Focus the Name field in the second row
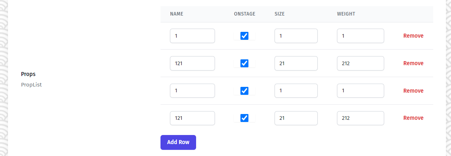 [192, 63]
